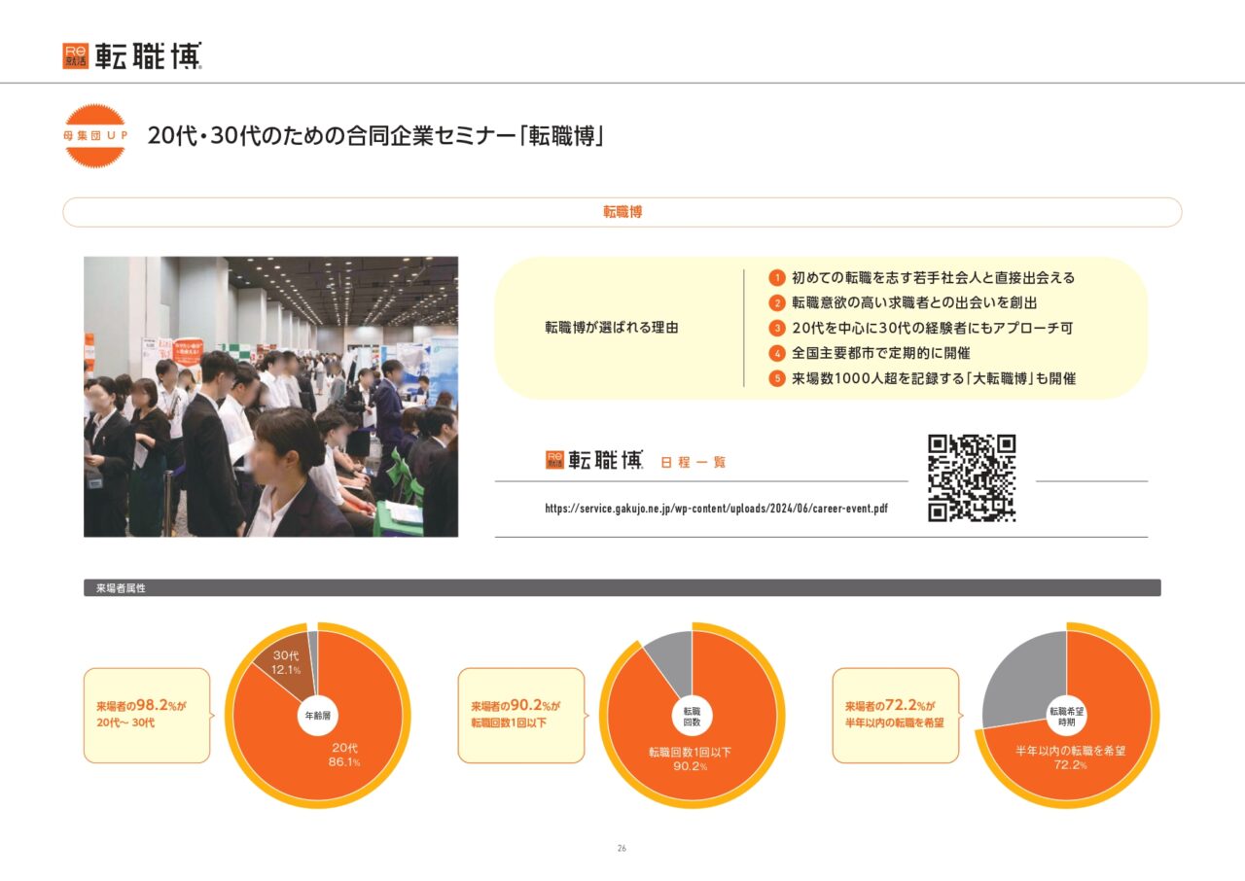The height and width of the screenshot is (881, 1245).
Task: Click the 来場者属性 section header bar
Action: coord(622,588)
